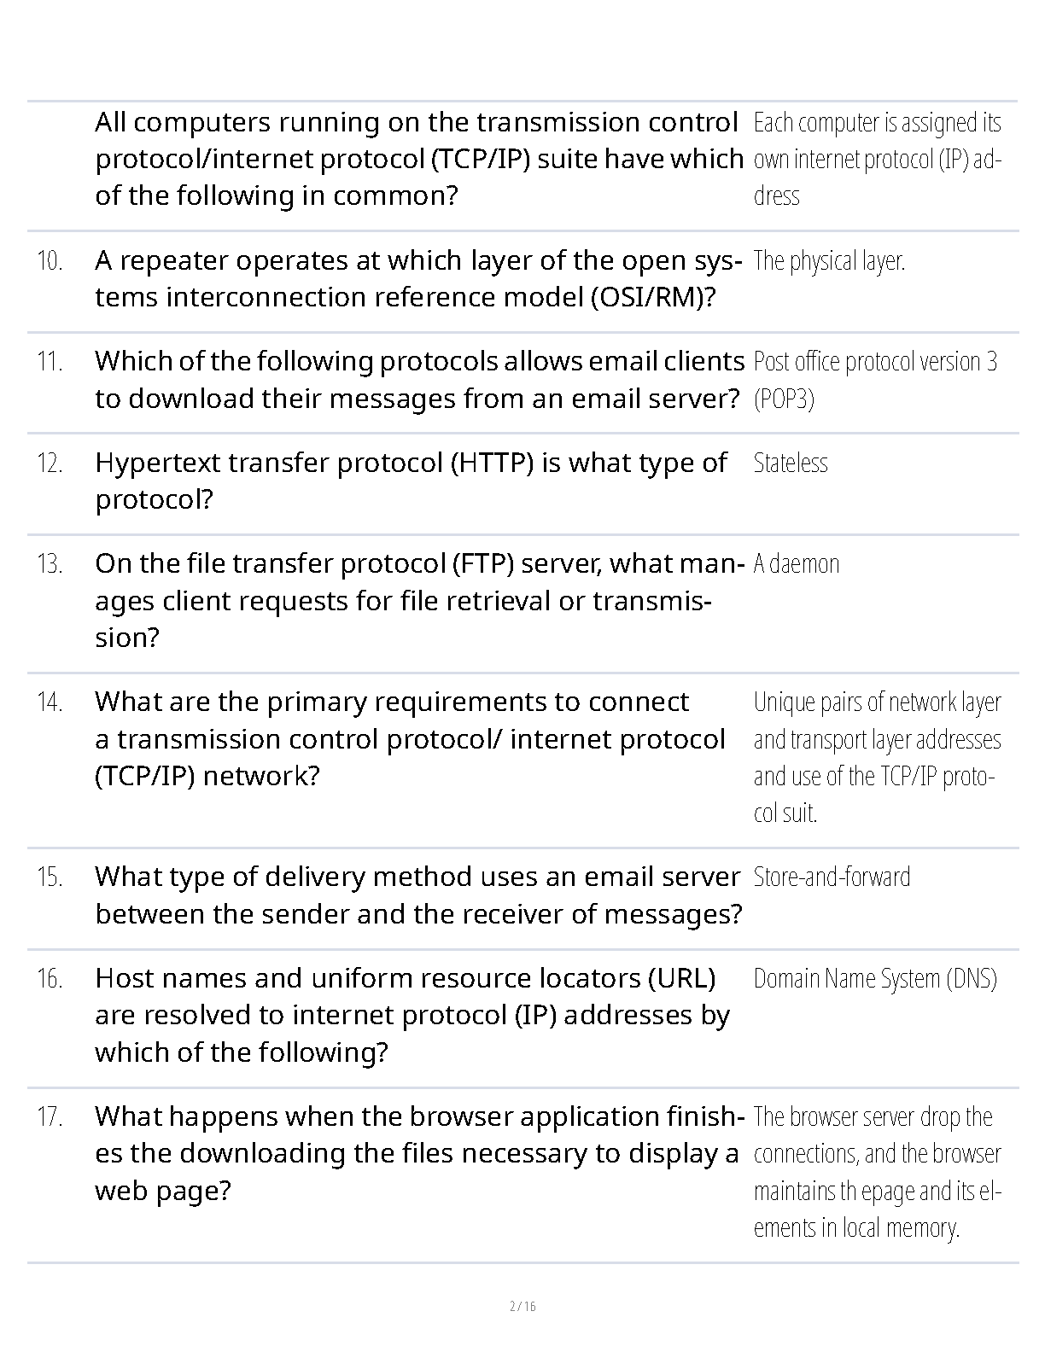Viewport: 1045px width, 1352px height.
Task: Click question number 10
Action: [50, 261]
